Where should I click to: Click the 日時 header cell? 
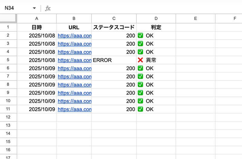[37, 27]
